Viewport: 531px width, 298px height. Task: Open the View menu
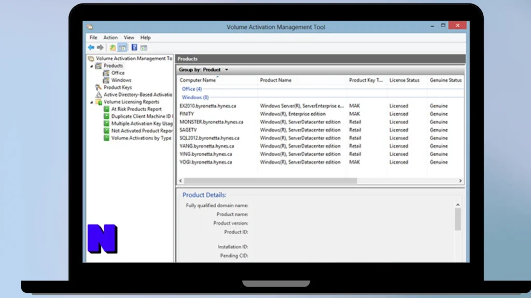point(129,37)
